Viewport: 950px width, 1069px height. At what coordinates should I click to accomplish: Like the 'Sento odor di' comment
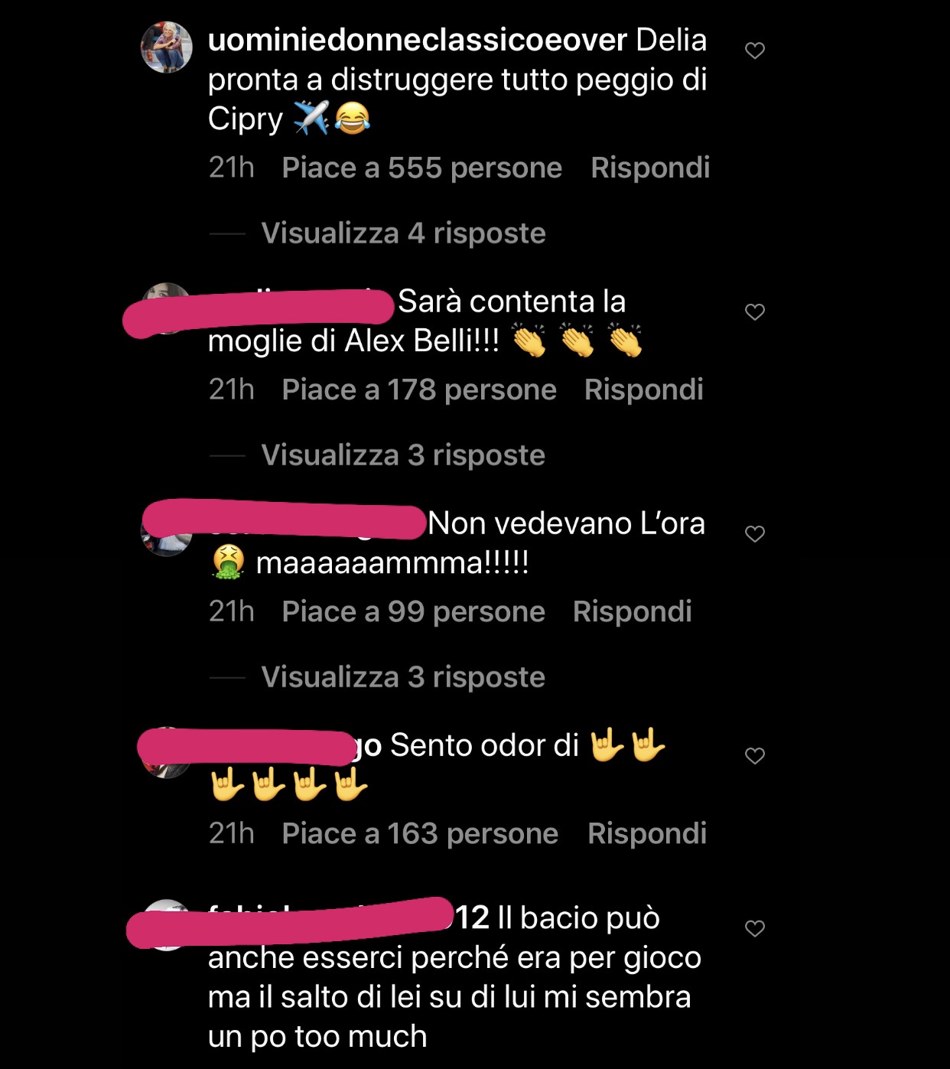coord(755,755)
